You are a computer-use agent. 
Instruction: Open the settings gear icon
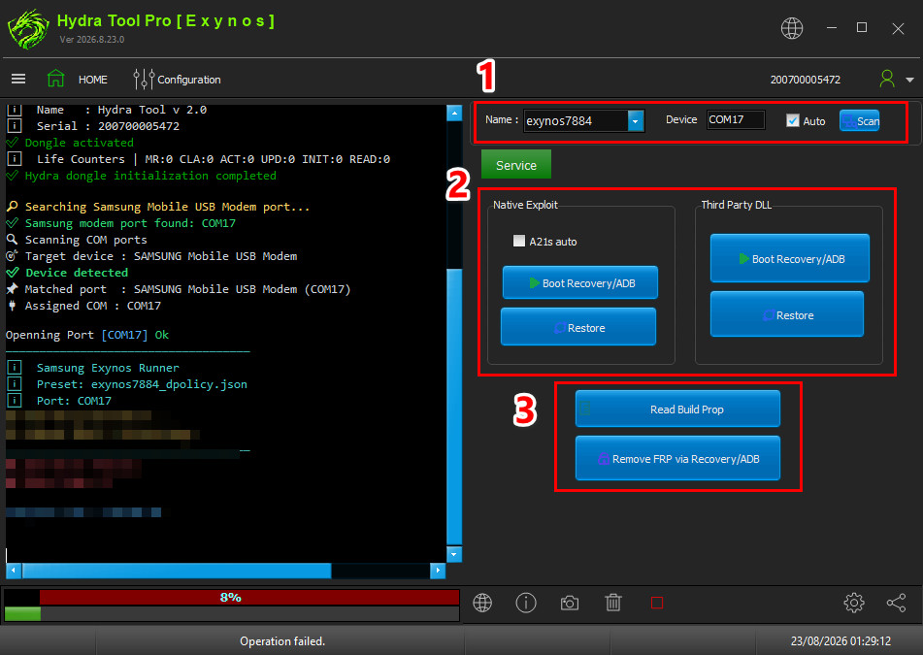click(x=853, y=603)
